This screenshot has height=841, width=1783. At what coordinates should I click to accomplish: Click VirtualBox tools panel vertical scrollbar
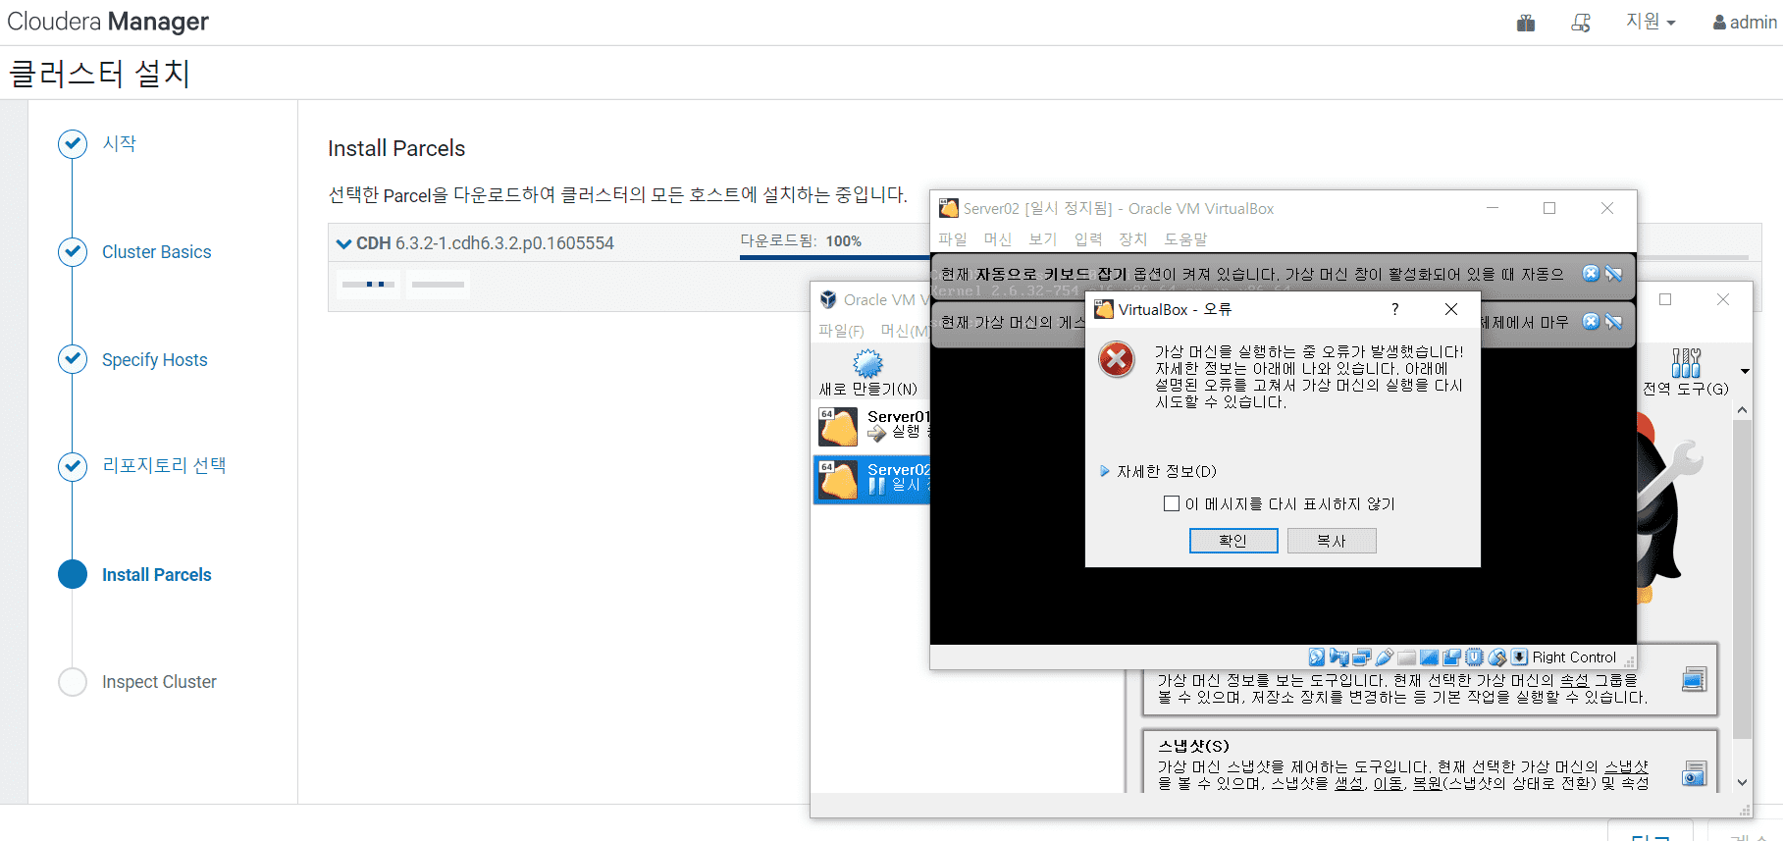click(1742, 579)
